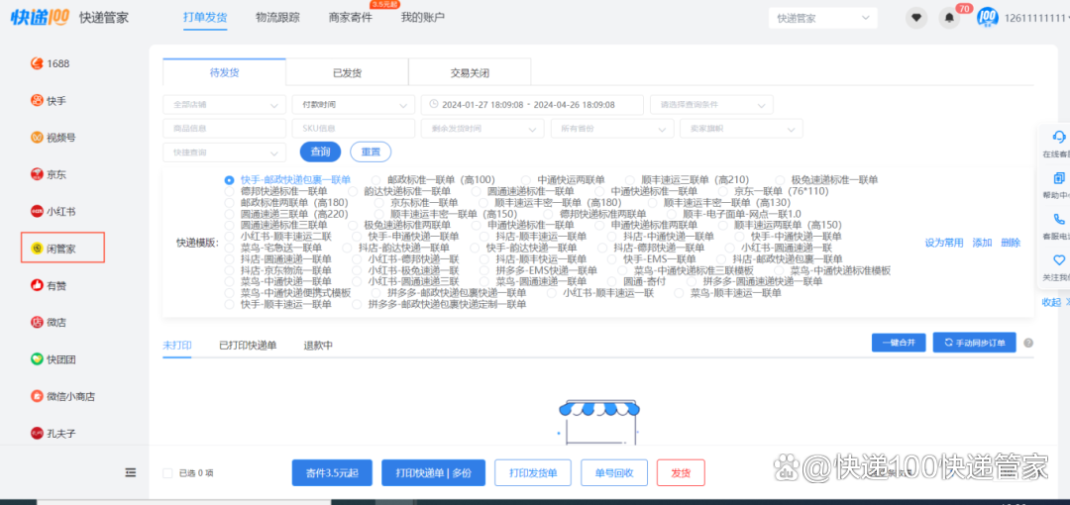Open 在线客服 headset icon
Viewport: 1070px width, 505px height.
1059,137
